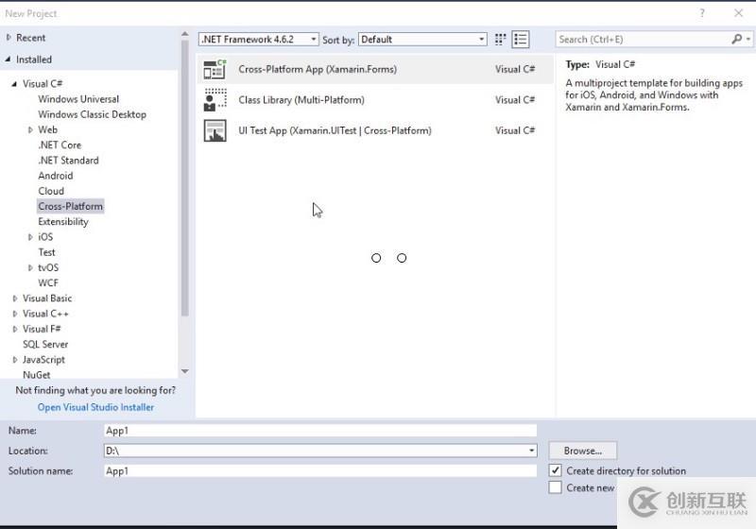Expand the iOS node arrow
Screen dimensions: 756x529
tap(30, 237)
